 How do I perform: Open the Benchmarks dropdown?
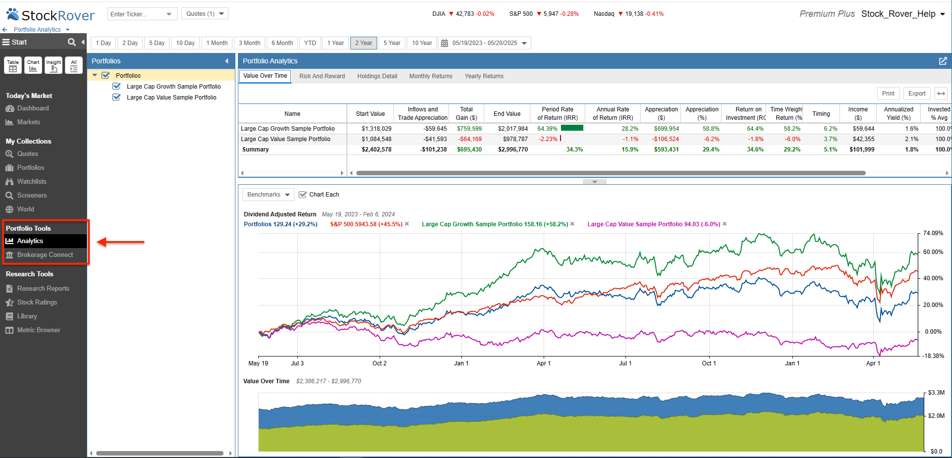[x=268, y=194]
